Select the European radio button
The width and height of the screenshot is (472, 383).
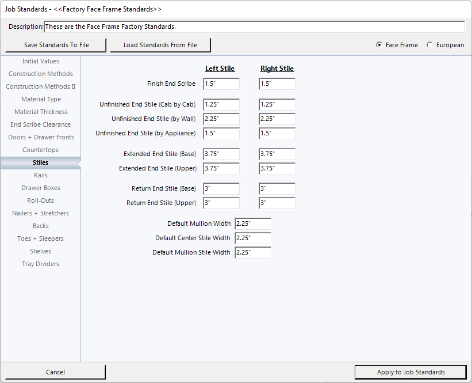tap(429, 45)
